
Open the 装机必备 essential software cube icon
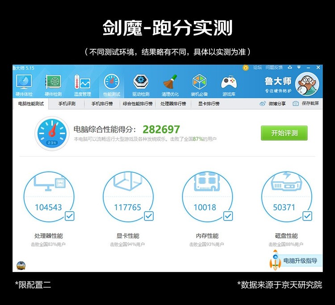(x=199, y=85)
